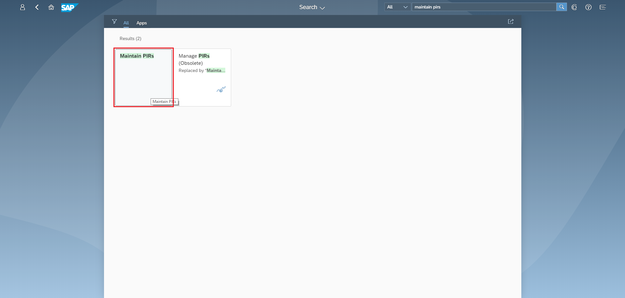The image size is (625, 298).
Task: Expand the Search title dropdown
Action: pos(312,7)
